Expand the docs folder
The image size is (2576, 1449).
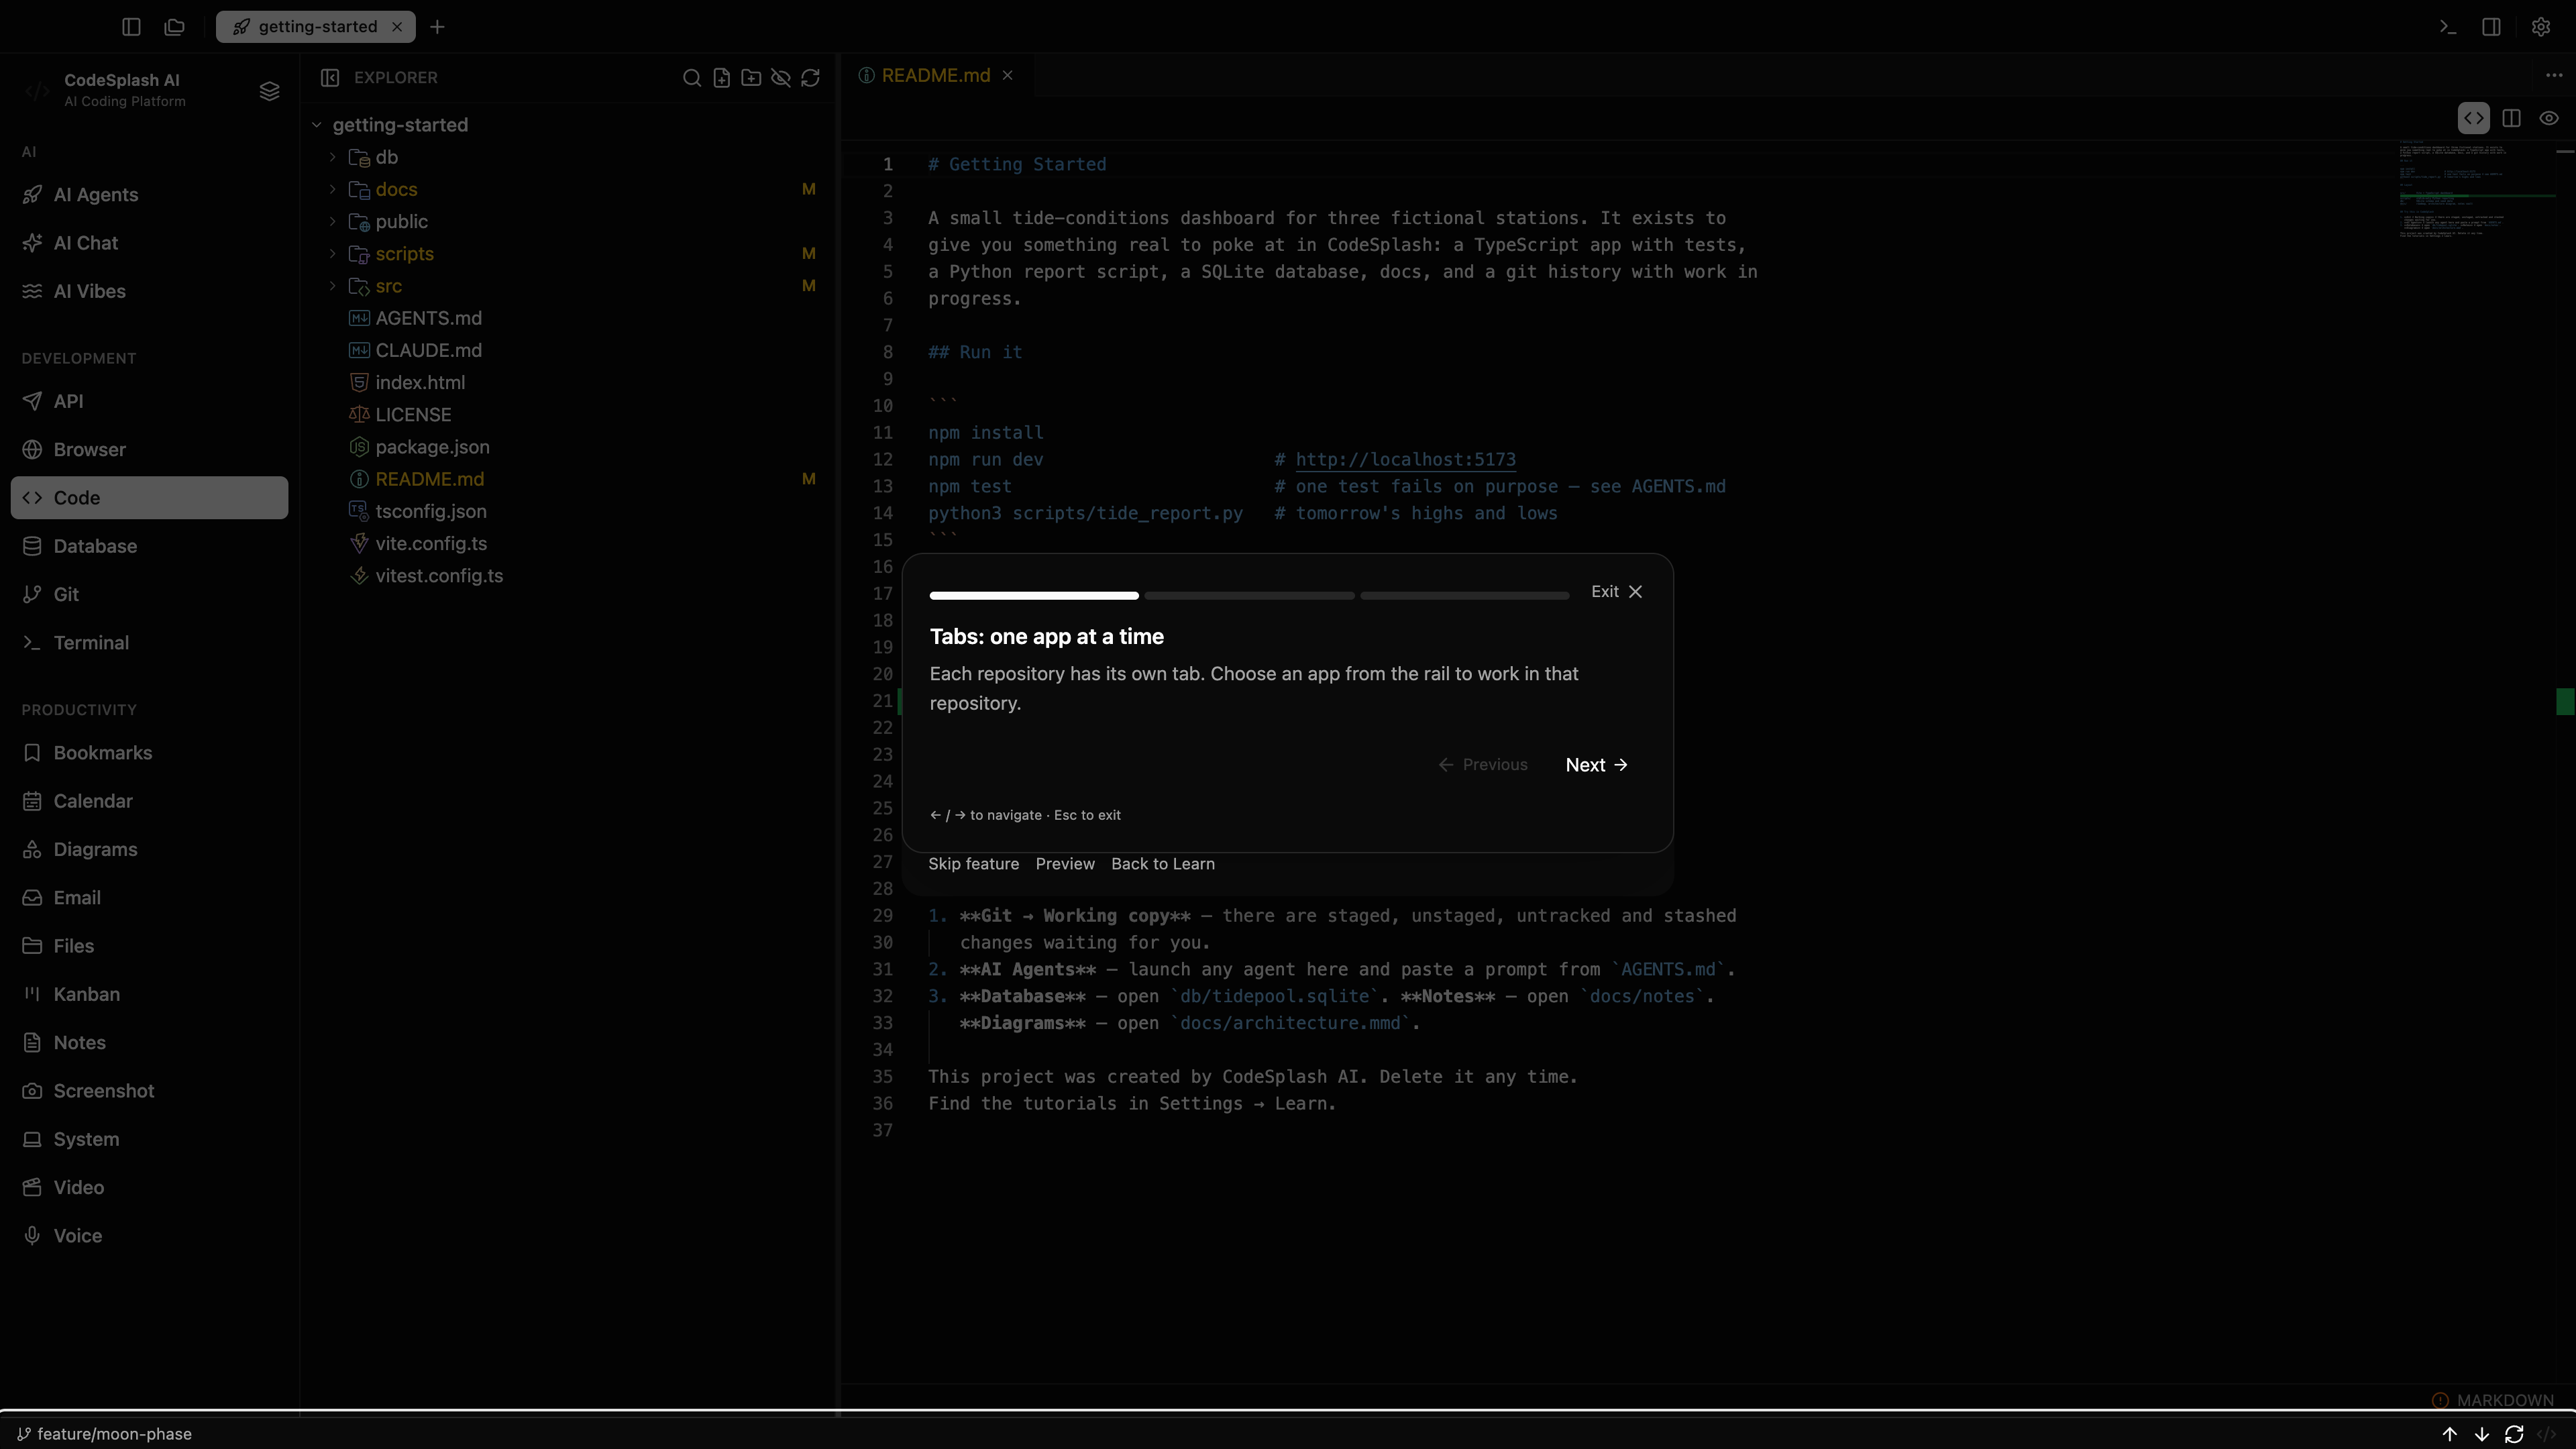pyautogui.click(x=333, y=189)
